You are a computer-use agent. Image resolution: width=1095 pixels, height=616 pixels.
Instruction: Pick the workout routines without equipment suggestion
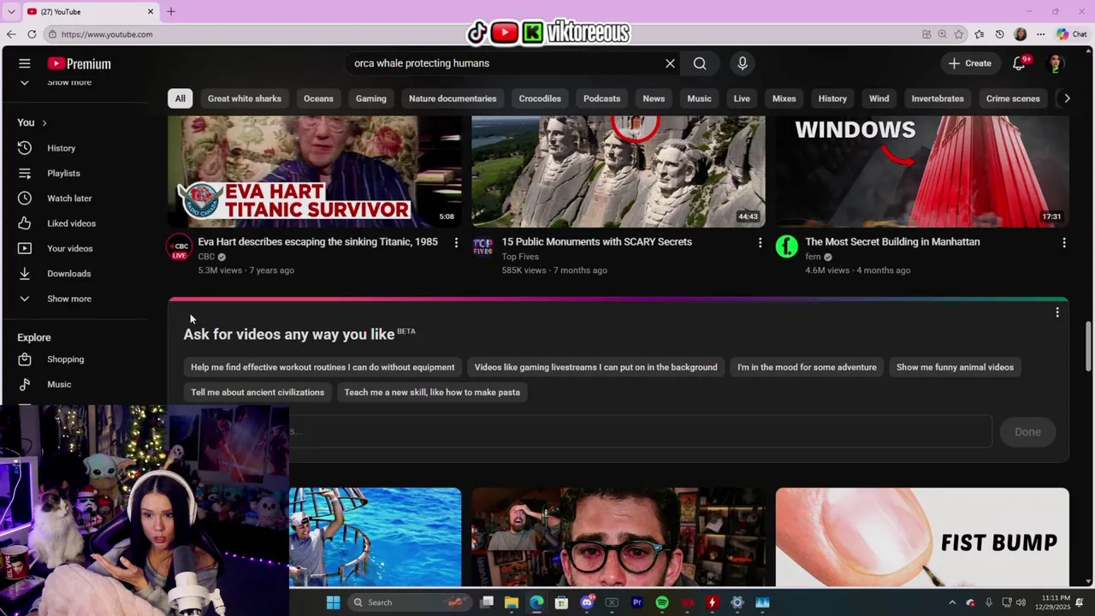323,367
